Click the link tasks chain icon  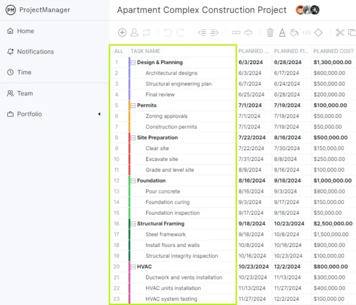click(x=236, y=33)
